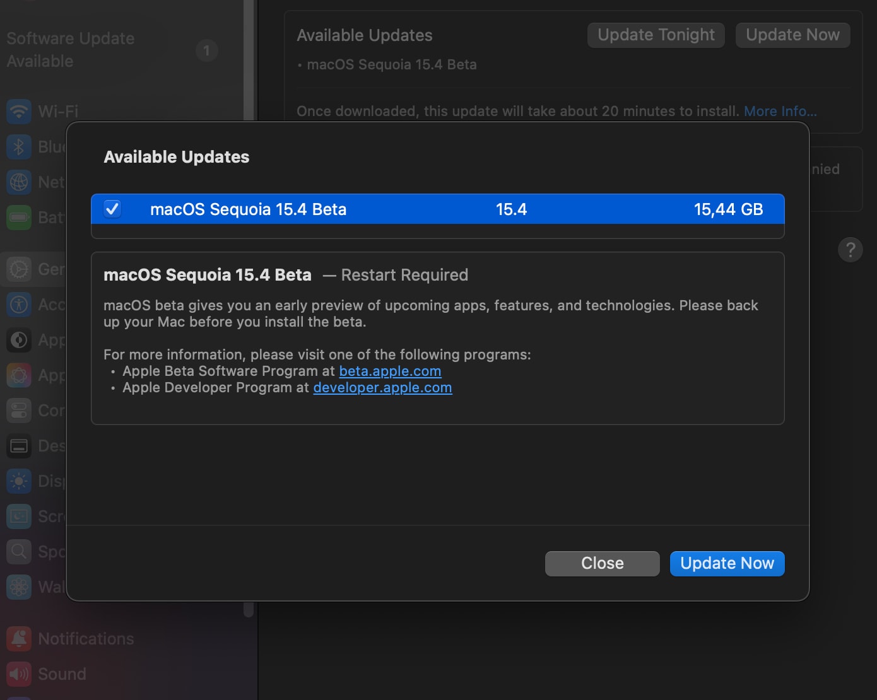Select the Spotlight magnifier icon in sidebar
877x700 pixels.
19,552
